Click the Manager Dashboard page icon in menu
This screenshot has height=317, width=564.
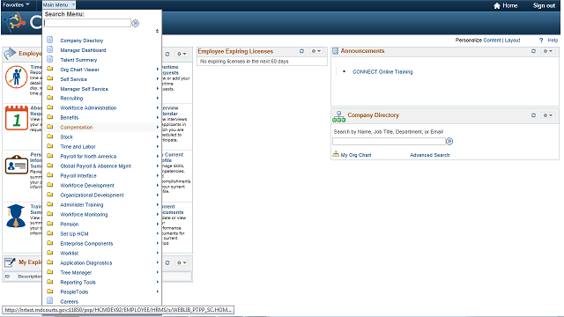pos(50,49)
